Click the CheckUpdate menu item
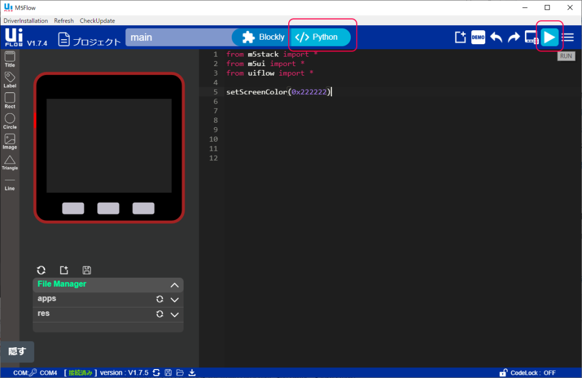Image resolution: width=582 pixels, height=378 pixels. pyautogui.click(x=97, y=20)
